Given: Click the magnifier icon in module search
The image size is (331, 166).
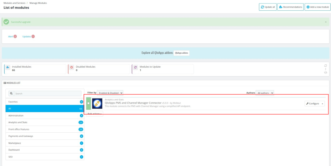Looking at the screenshot, I should pyautogui.click(x=11, y=94).
